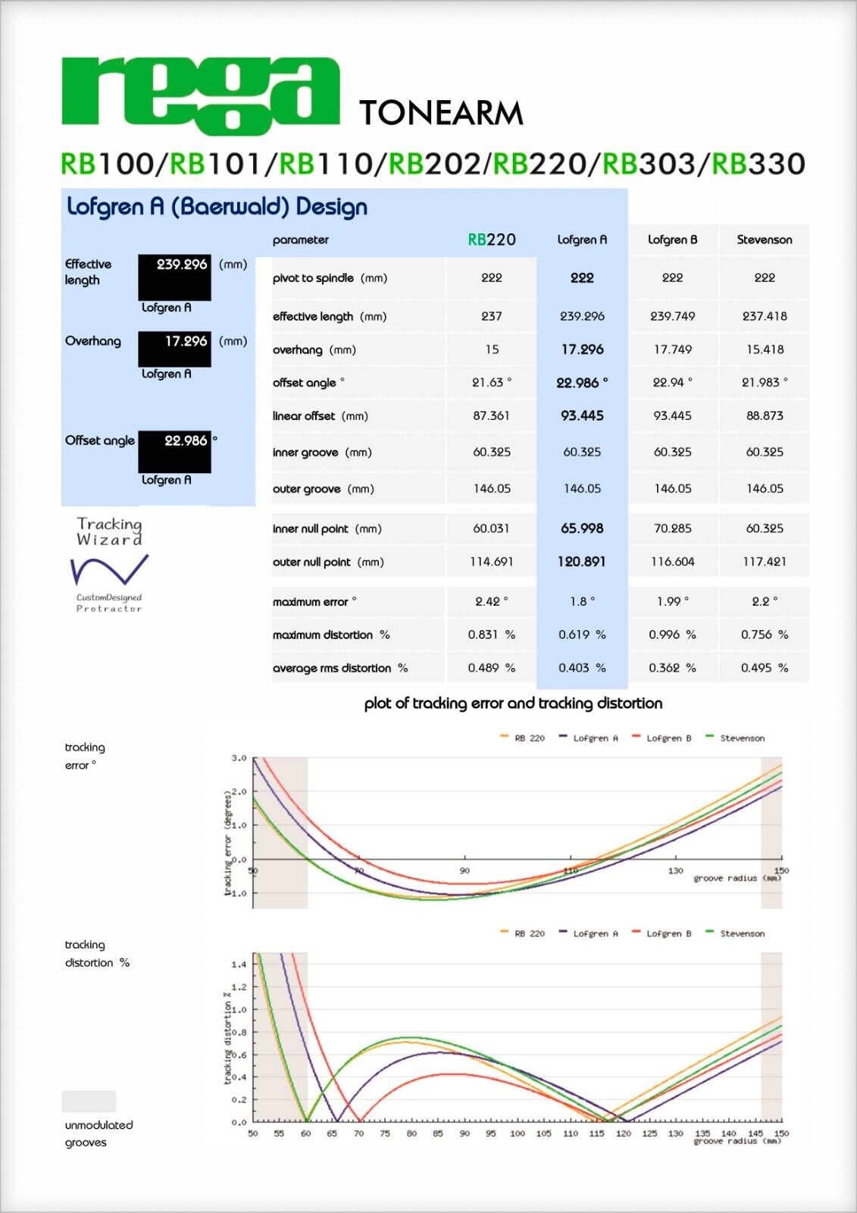Click Stevenson maximum distortion 0.756 %
This screenshot has height=1213, width=857.
tap(765, 635)
